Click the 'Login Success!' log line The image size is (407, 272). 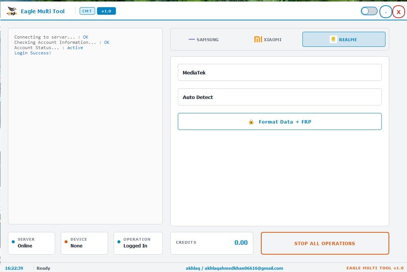33,53
